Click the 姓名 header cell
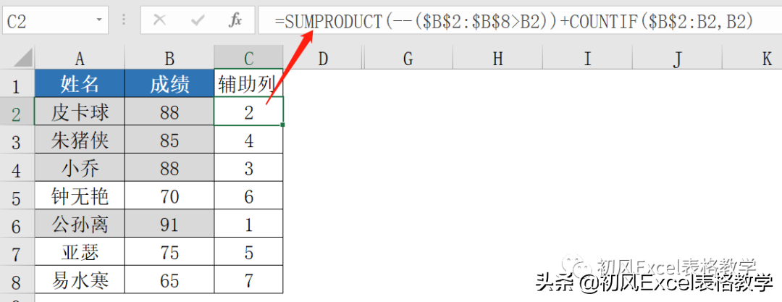Screen dimensions: 782x302 [x=80, y=83]
